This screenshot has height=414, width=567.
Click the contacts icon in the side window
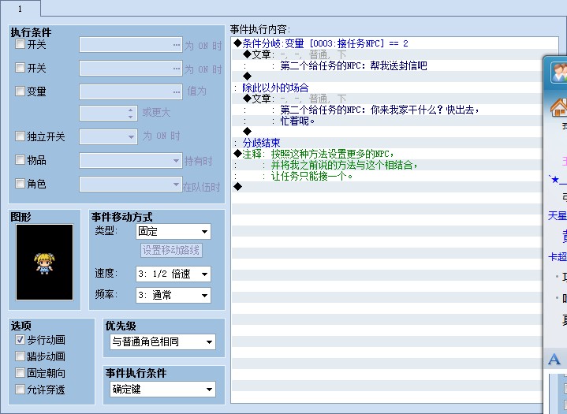click(x=558, y=73)
